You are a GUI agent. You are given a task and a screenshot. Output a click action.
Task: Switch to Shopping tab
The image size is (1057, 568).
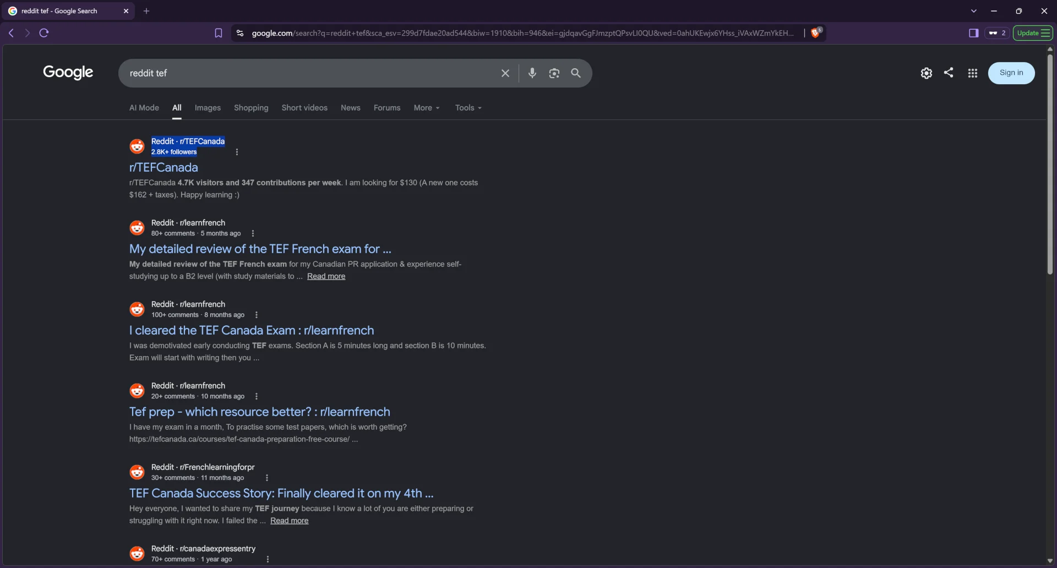[x=251, y=108]
